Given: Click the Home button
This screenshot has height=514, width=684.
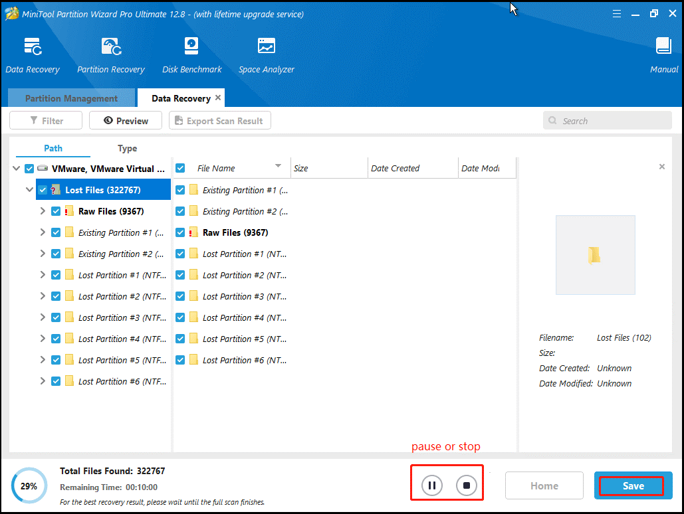Looking at the screenshot, I should 544,485.
